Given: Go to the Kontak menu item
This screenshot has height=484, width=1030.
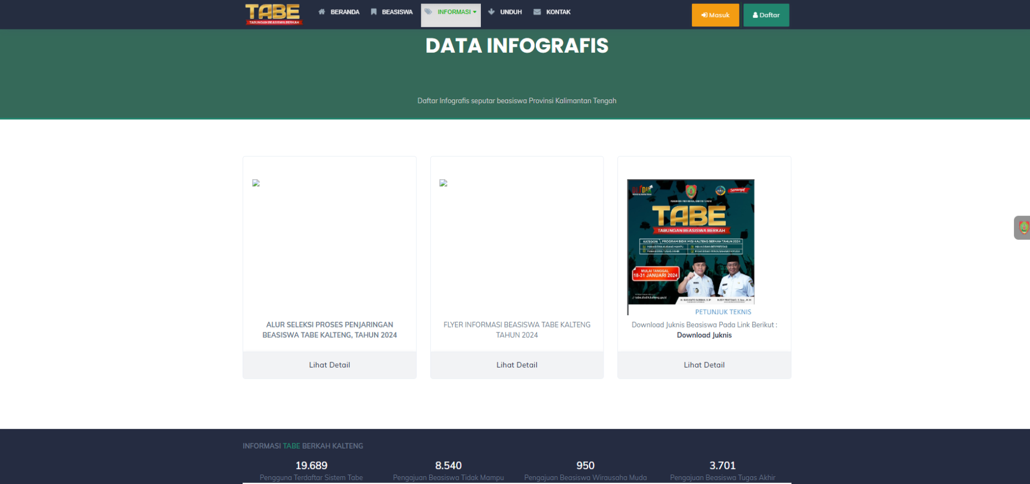Looking at the screenshot, I should tap(558, 12).
